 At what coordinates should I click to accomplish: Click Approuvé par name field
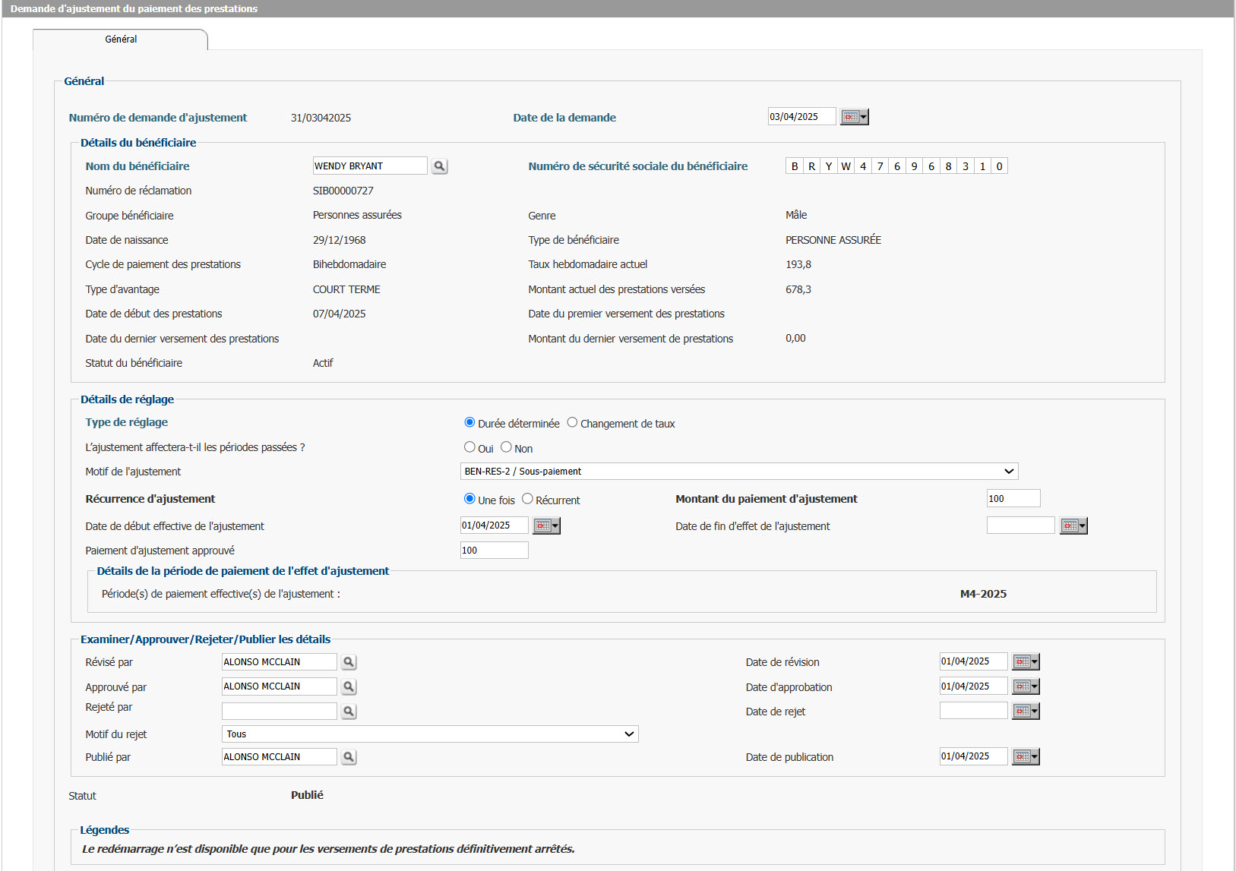coord(279,686)
